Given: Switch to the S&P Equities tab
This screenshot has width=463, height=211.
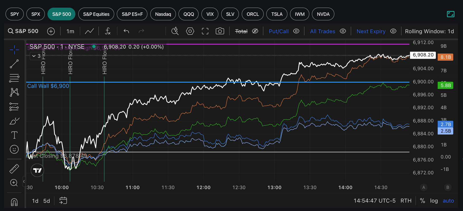Looking at the screenshot, I should (96, 14).
